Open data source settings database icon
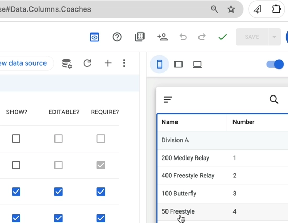 tap(67, 63)
